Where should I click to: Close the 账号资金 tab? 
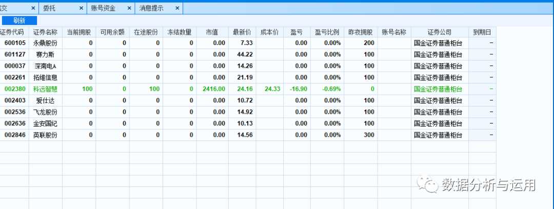128,8
